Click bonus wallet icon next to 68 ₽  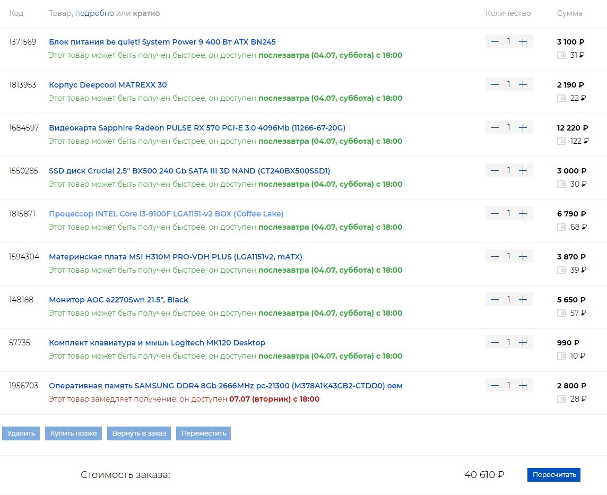click(561, 227)
